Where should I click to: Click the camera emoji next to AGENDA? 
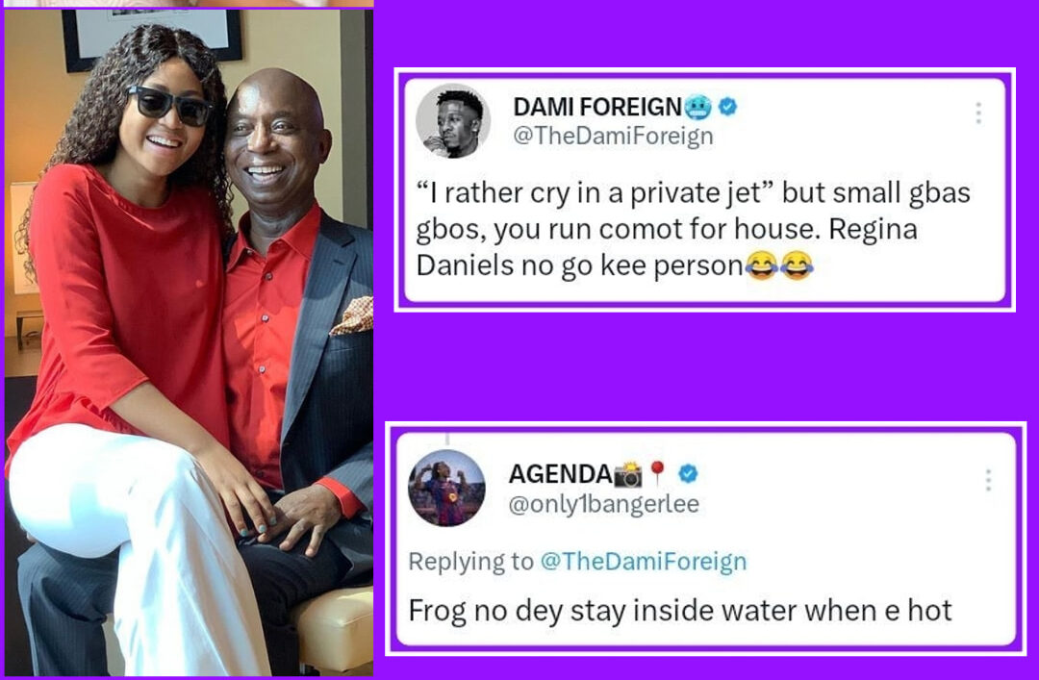[x=627, y=474]
